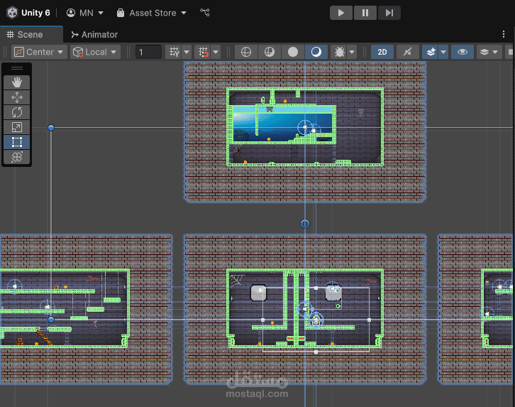Open the version control icon
Screen dimensions: 515x407
point(205,13)
